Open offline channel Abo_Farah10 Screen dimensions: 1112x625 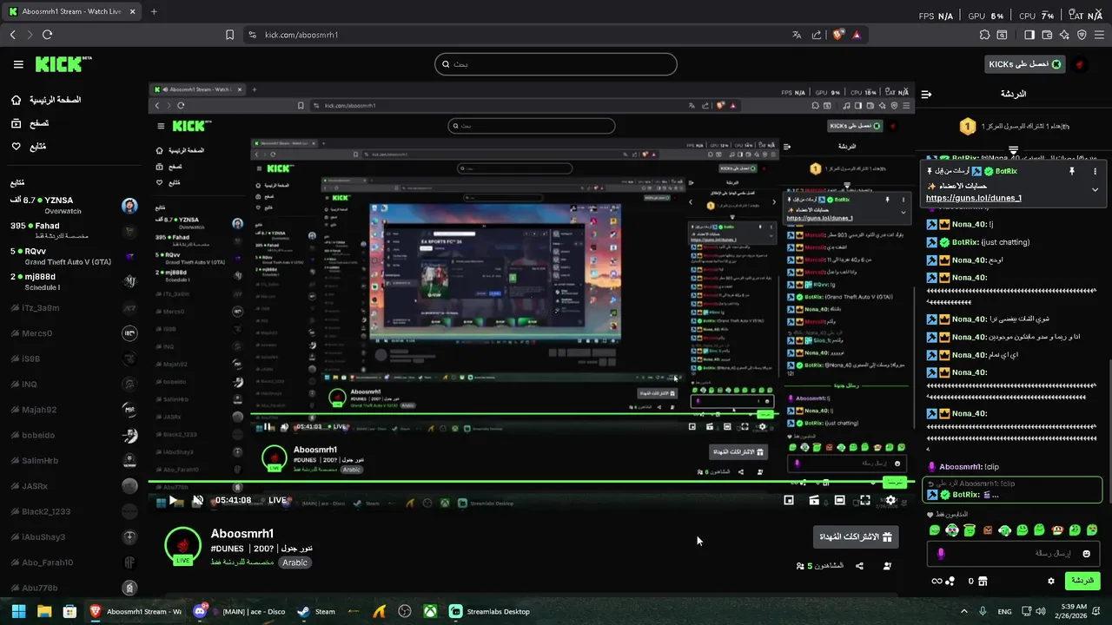tap(74, 562)
